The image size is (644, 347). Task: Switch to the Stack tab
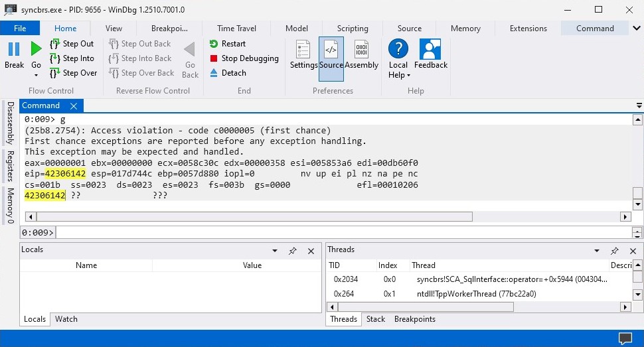coord(376,319)
